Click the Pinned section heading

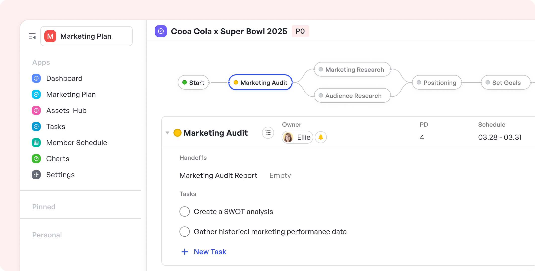[44, 207]
